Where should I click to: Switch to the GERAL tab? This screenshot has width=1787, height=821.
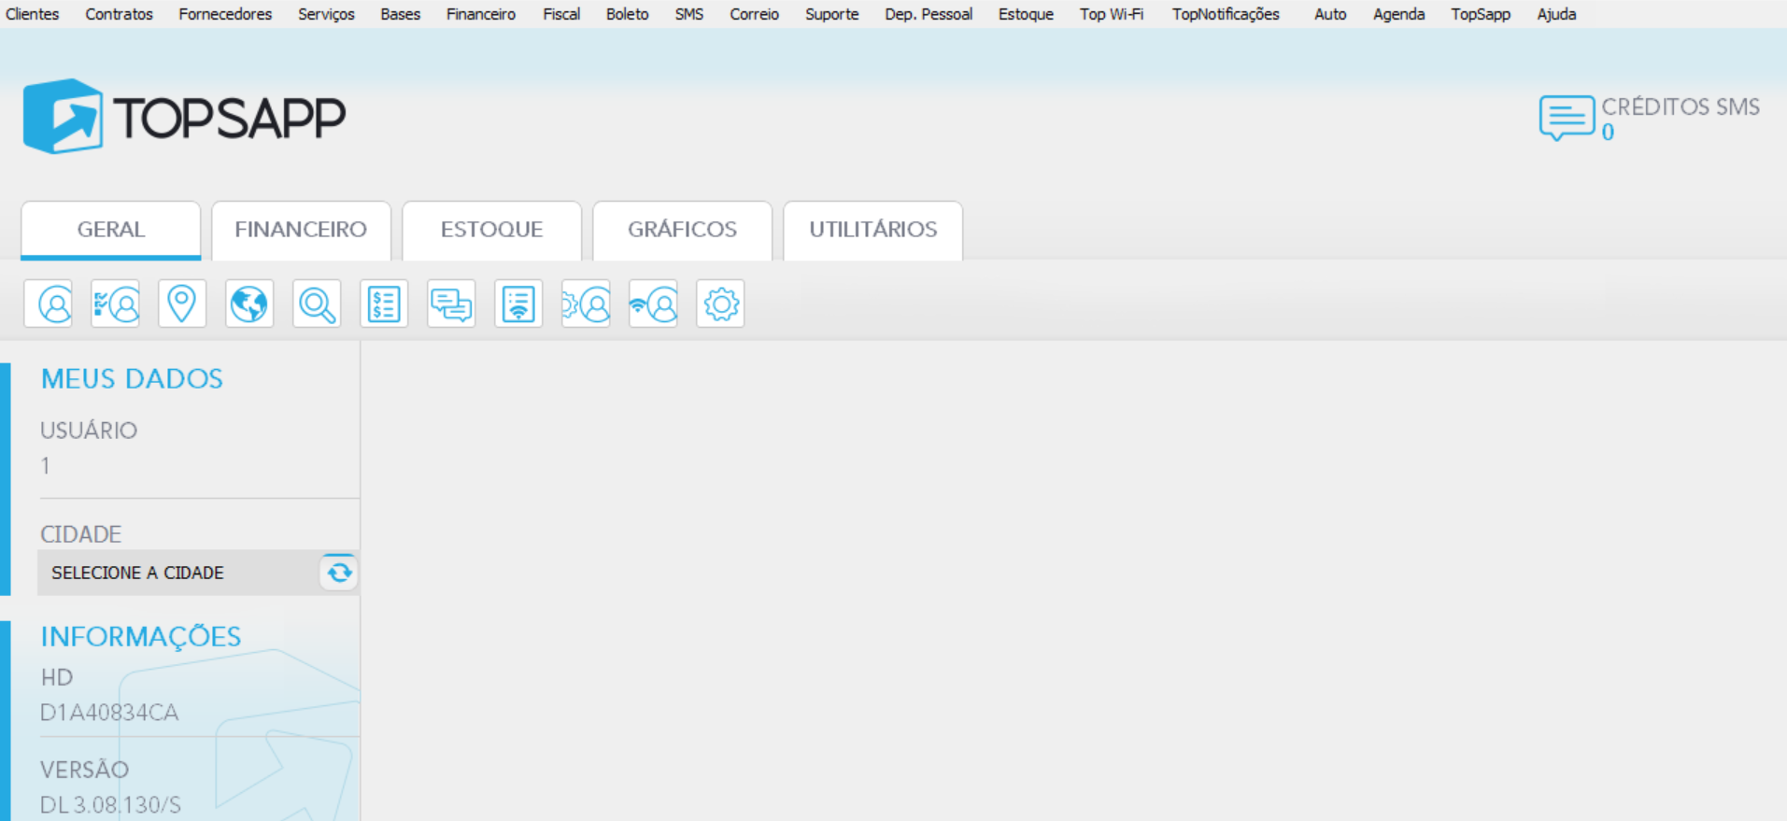tap(110, 230)
